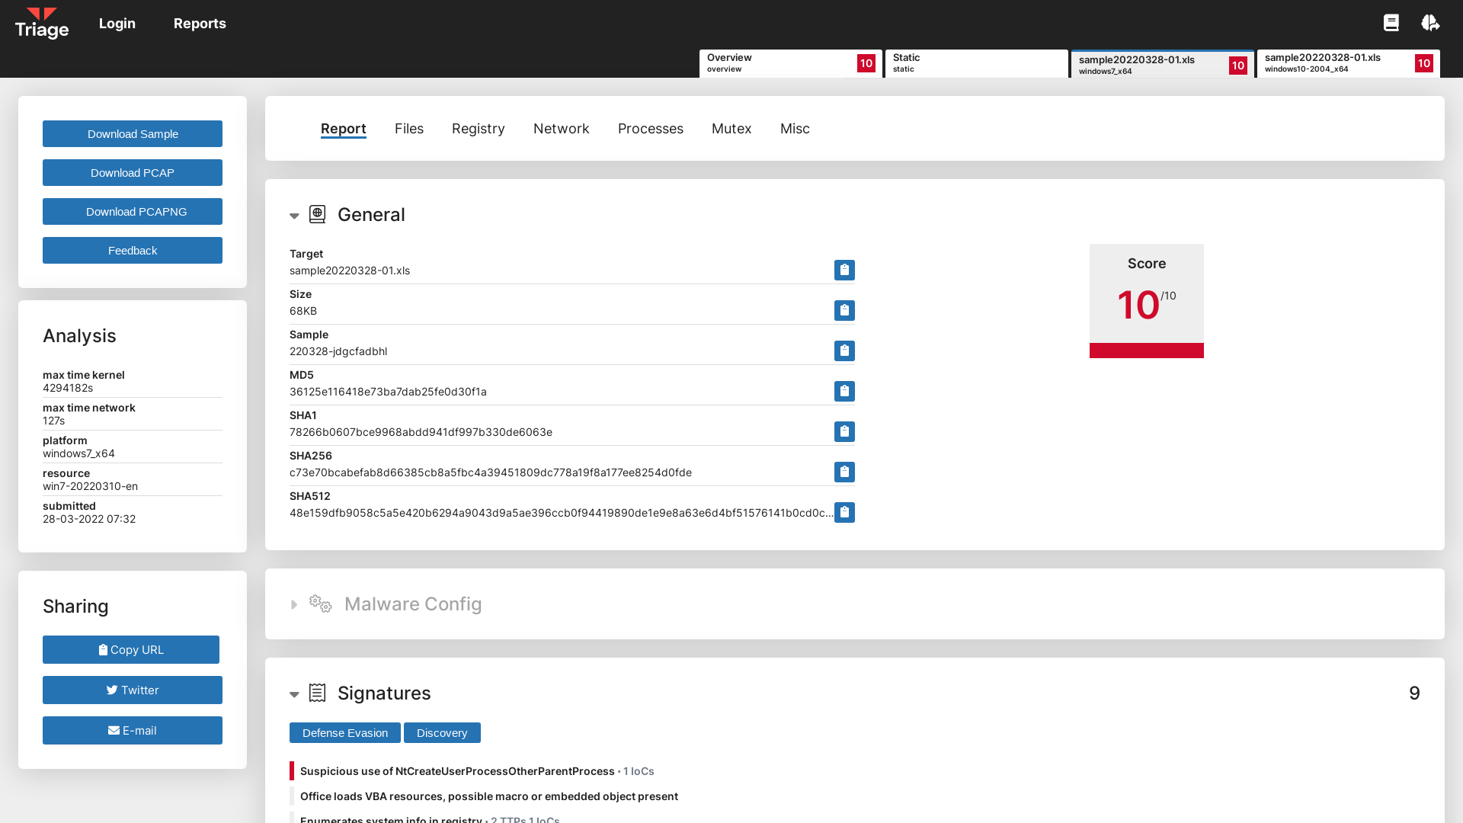
Task: Collapse the Signatures section
Action: coord(294,694)
